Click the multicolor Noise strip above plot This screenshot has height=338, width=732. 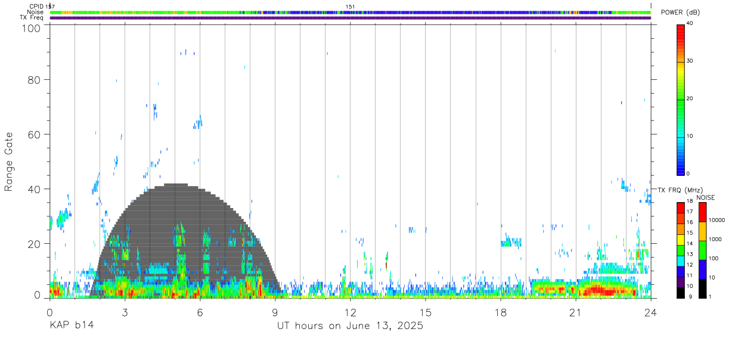pyautogui.click(x=350, y=12)
